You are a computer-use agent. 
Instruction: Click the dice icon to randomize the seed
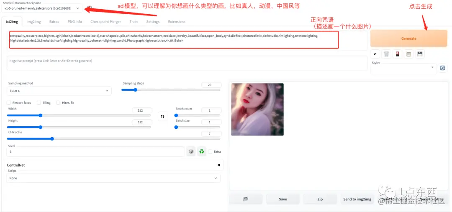tap(191, 151)
